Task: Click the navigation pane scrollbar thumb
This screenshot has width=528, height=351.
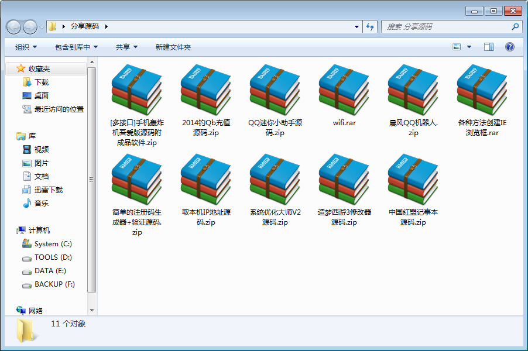Action: click(x=91, y=180)
